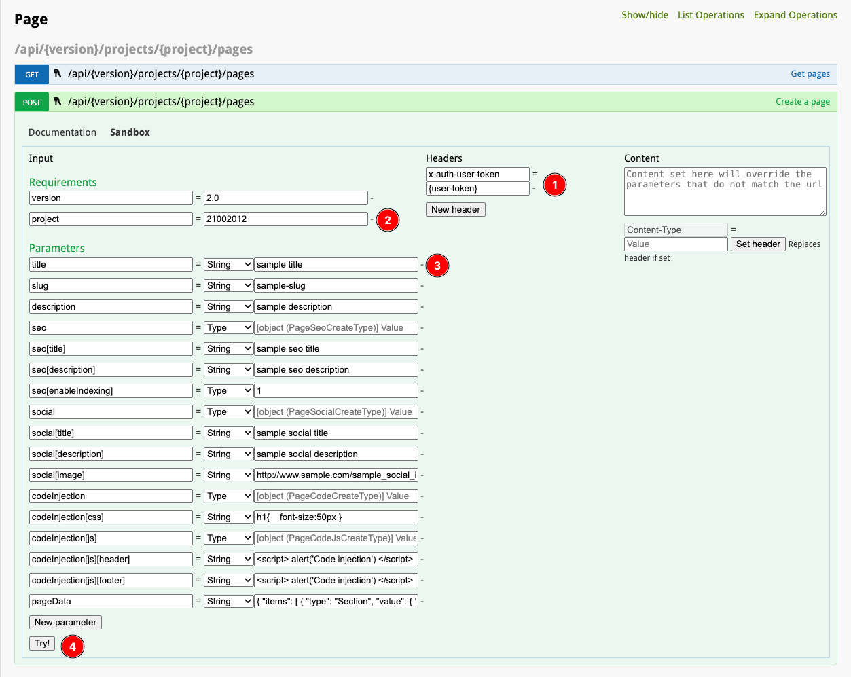Click the "Create a page" link
This screenshot has height=677, width=851.
click(803, 101)
